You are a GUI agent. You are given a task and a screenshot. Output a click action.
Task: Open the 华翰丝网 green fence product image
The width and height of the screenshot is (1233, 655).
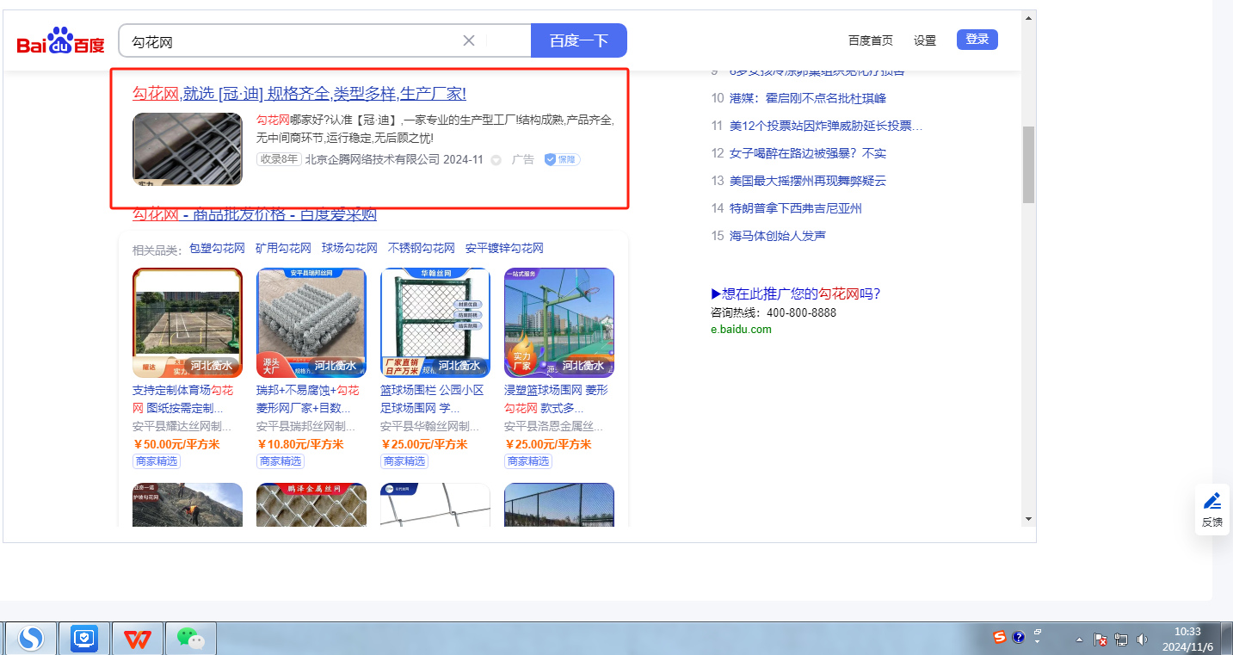pos(435,323)
